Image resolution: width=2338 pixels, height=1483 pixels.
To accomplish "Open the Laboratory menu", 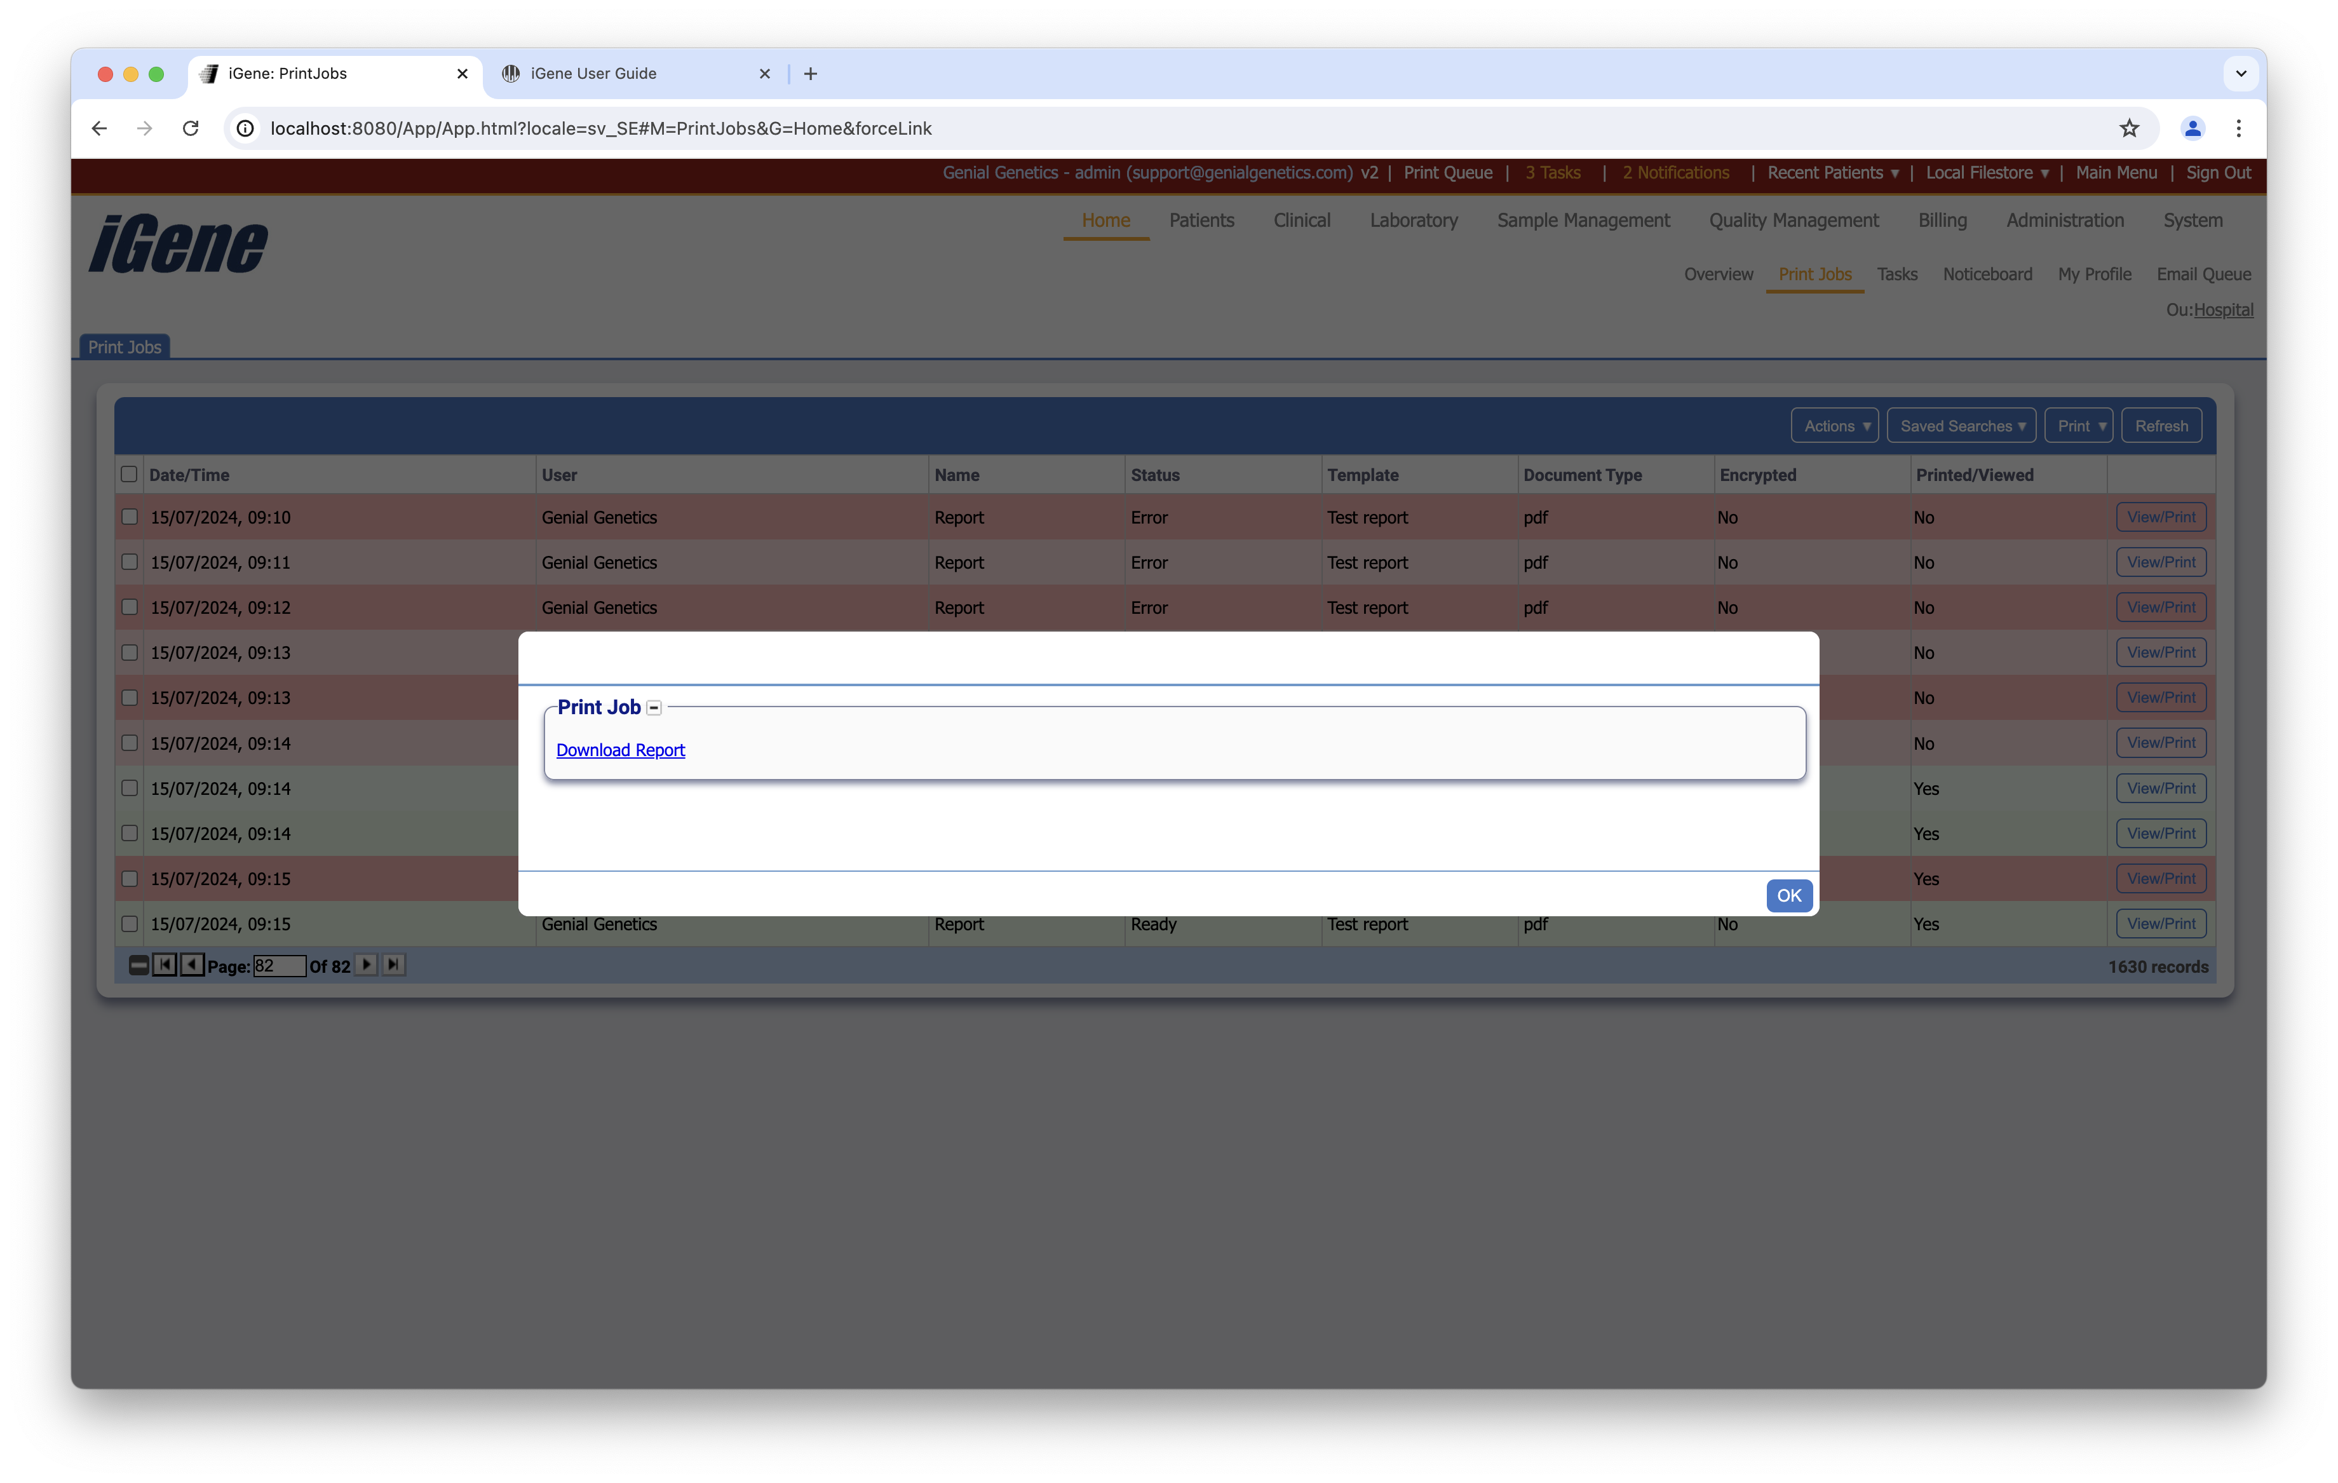I will pos(1414,220).
